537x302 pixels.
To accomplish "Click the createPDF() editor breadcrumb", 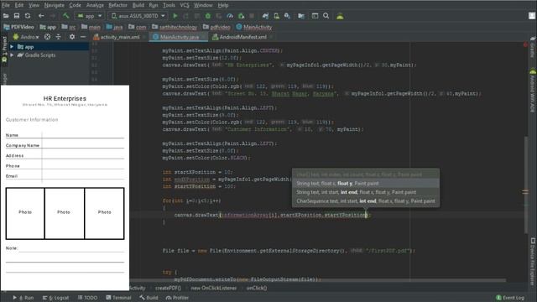I will [168, 288].
